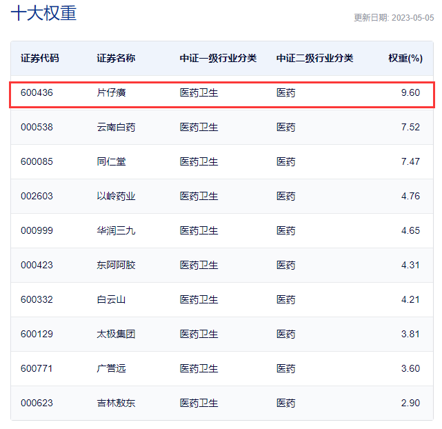Select stock name 广誉远
The width and height of the screenshot is (442, 429).
coord(111,368)
